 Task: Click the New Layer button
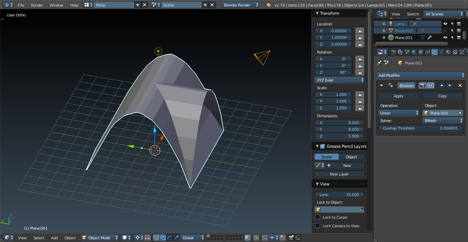pyautogui.click(x=339, y=174)
